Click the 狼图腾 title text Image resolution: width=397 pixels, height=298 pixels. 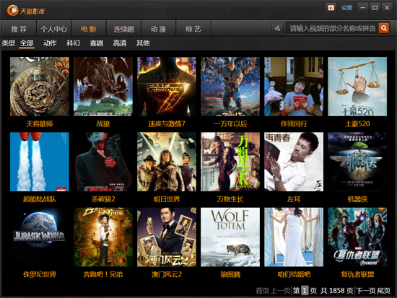pos(230,274)
